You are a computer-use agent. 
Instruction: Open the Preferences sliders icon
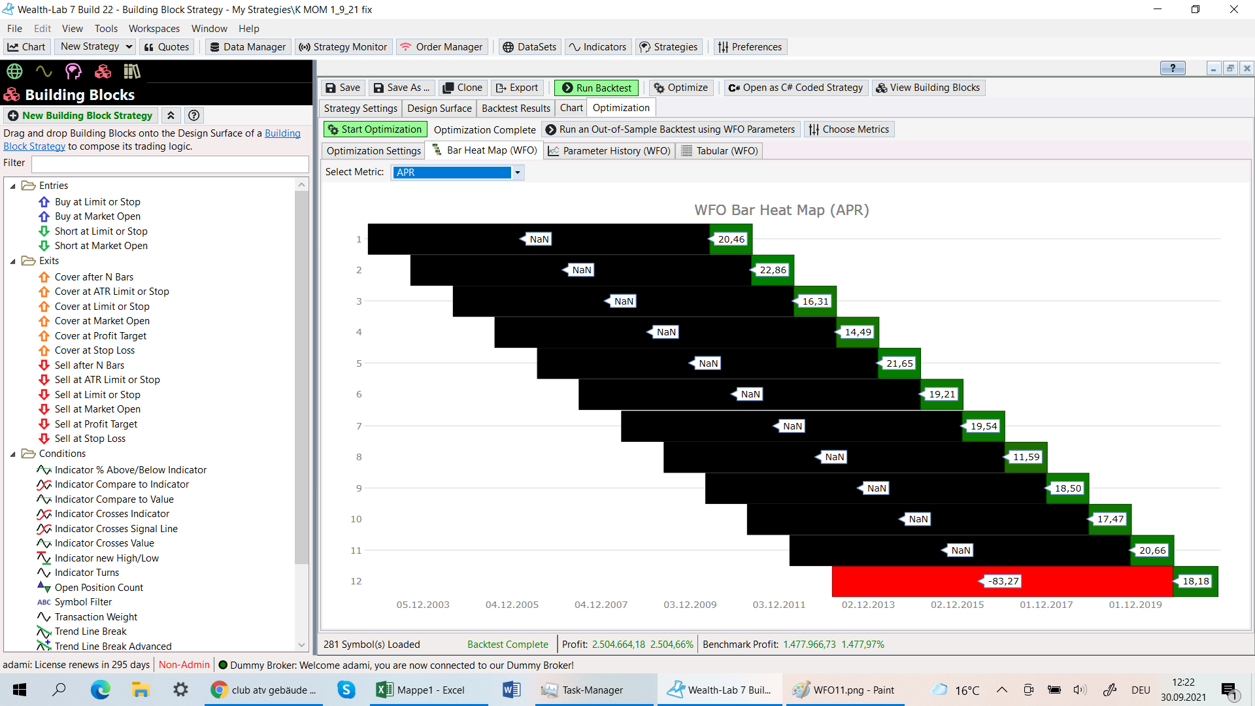point(723,47)
